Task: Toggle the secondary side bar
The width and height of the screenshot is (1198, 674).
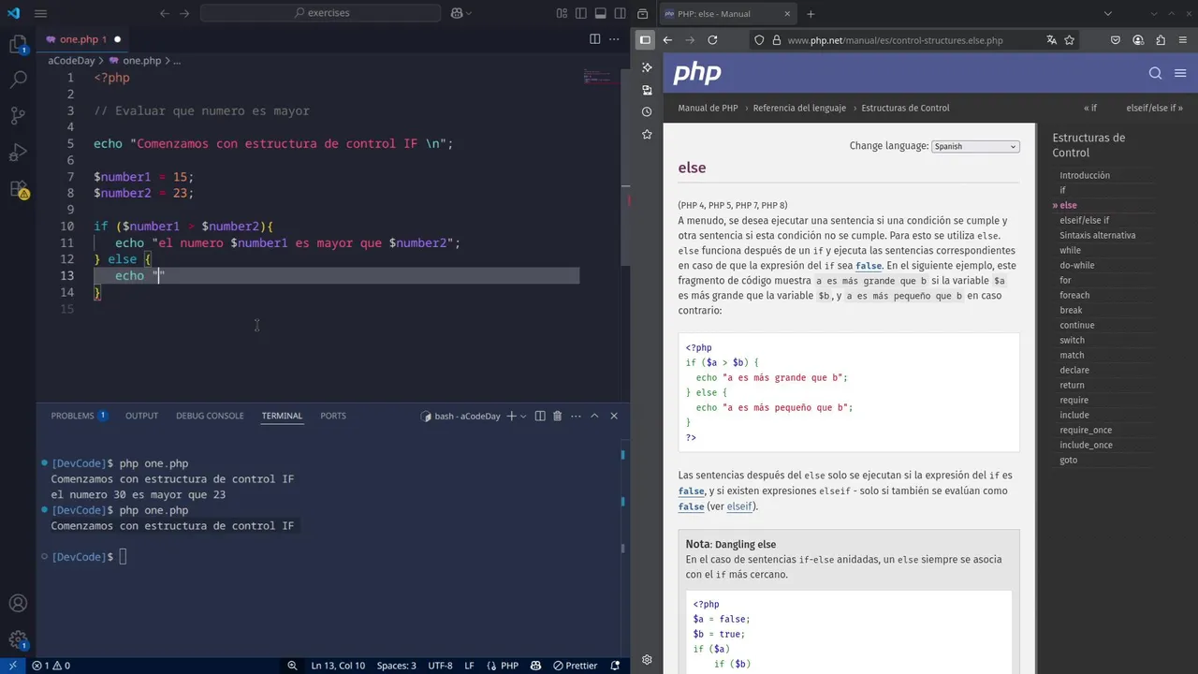Action: [619, 13]
